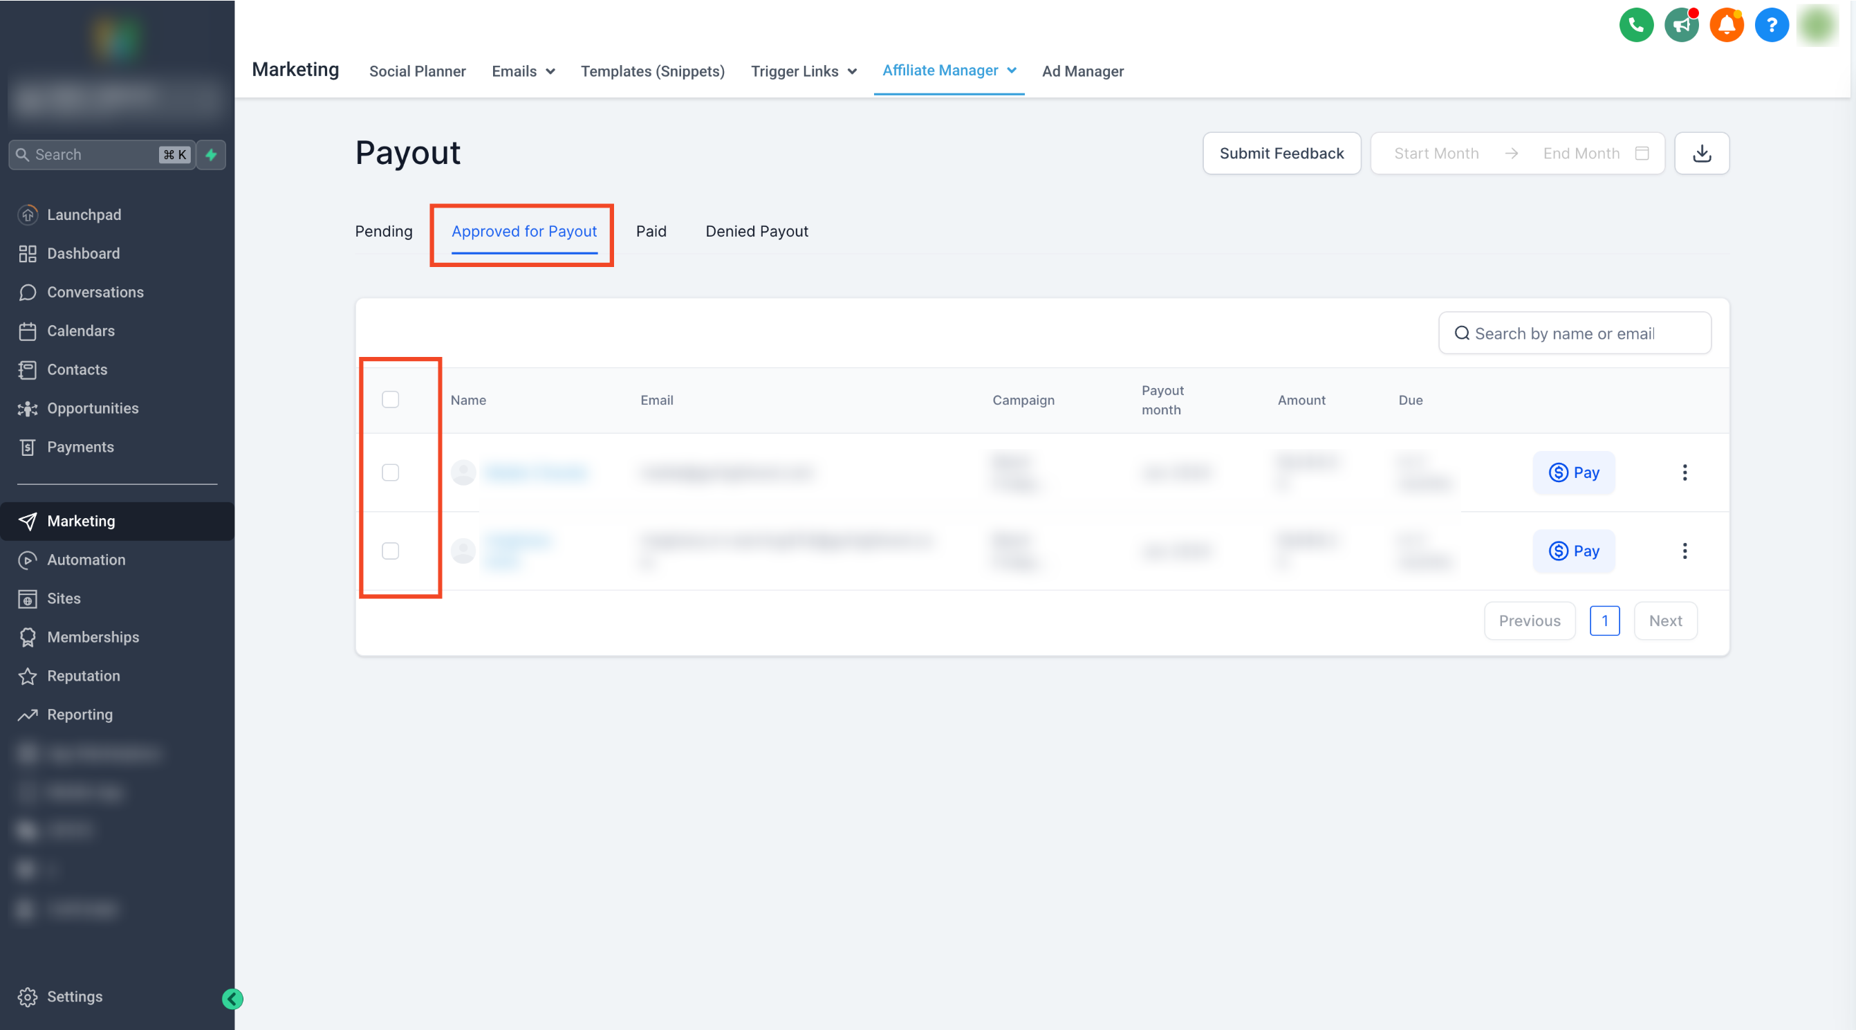Click the Payout month column header

[1162, 399]
